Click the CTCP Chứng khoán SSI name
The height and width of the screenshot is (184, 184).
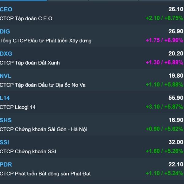pyautogui.click(x=28, y=151)
